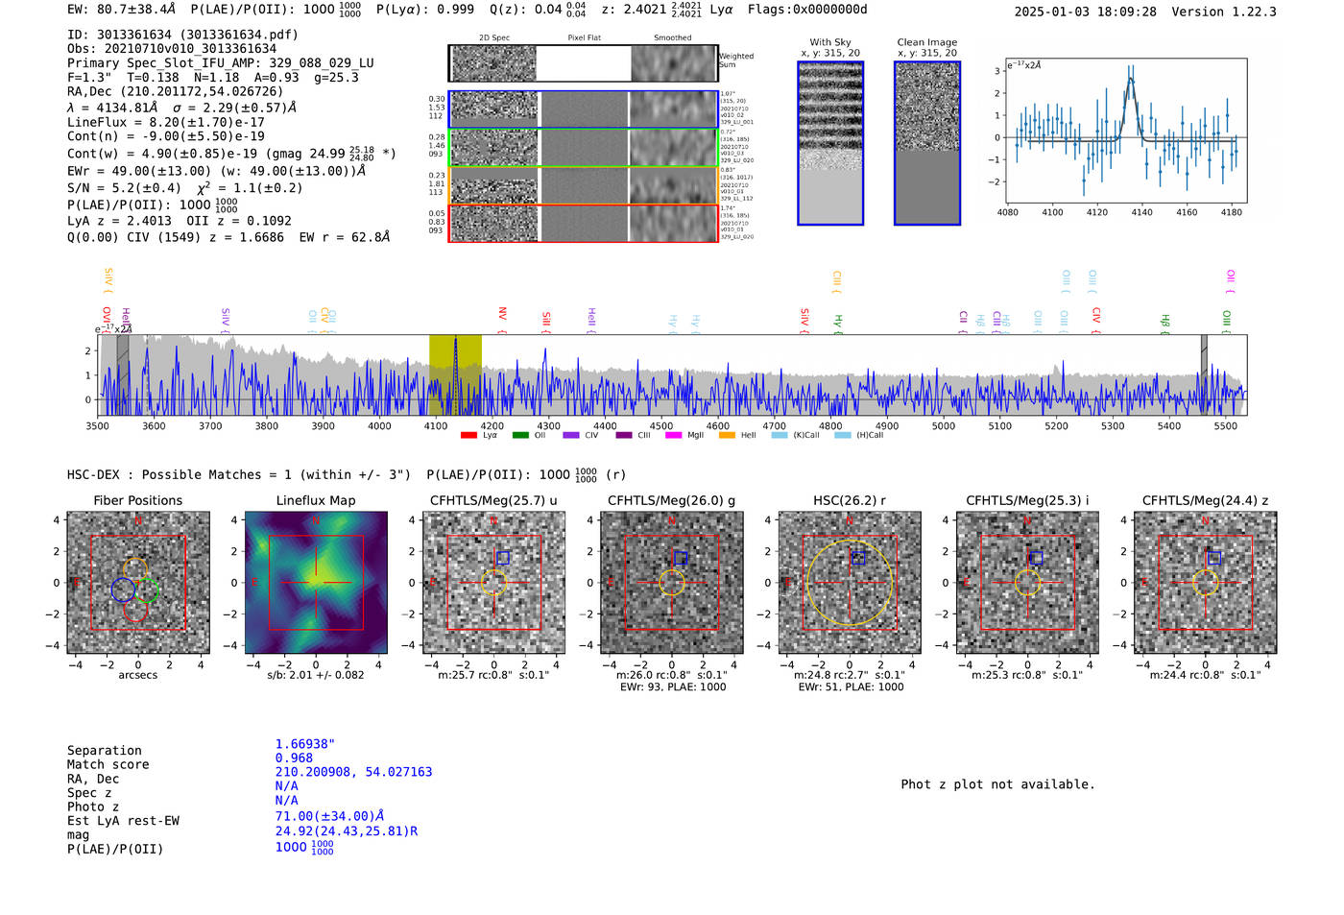Click the Fiber Positions image panel

pyautogui.click(x=137, y=583)
